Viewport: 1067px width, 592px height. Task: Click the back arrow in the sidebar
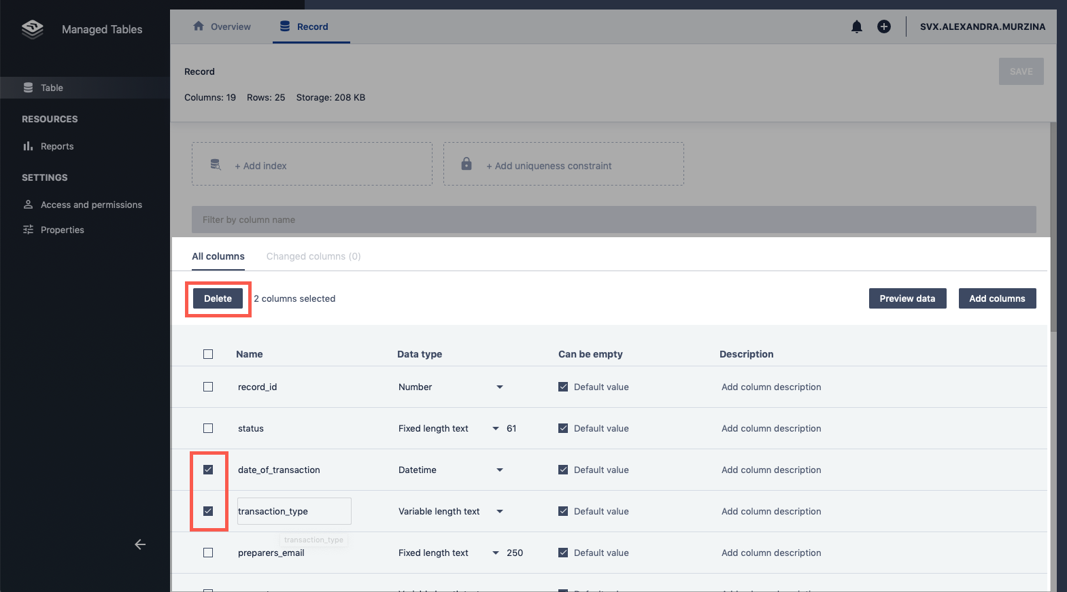(x=140, y=544)
